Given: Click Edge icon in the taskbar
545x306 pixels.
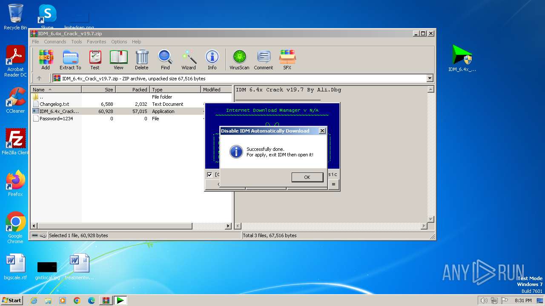Looking at the screenshot, I should 92,300.
